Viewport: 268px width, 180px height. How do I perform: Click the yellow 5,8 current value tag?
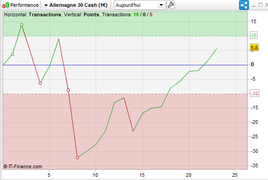(x=254, y=48)
